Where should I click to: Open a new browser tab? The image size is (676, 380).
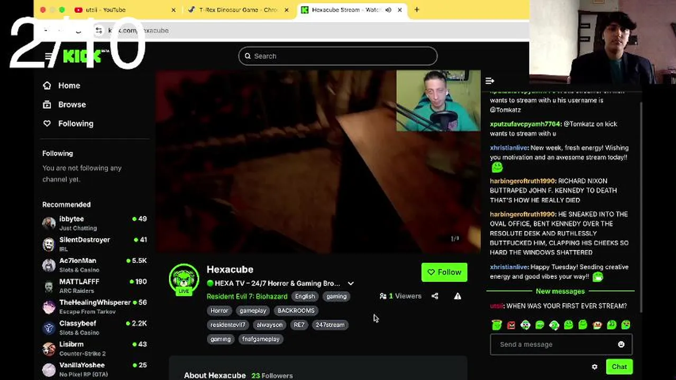pos(417,9)
